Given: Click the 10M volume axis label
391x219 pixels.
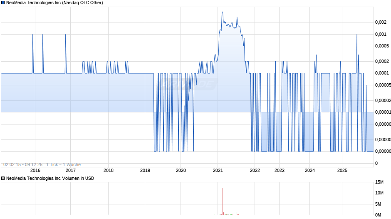Looking at the screenshot, I should pyautogui.click(x=379, y=193).
